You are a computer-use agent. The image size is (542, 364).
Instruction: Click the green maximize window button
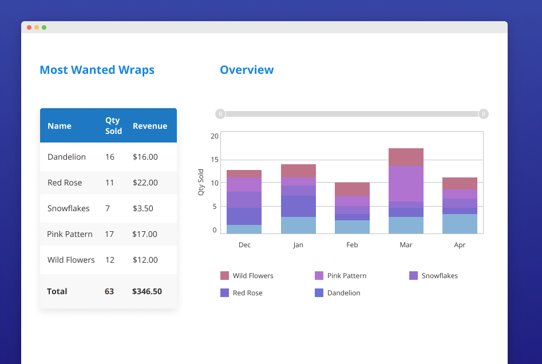[x=44, y=27]
